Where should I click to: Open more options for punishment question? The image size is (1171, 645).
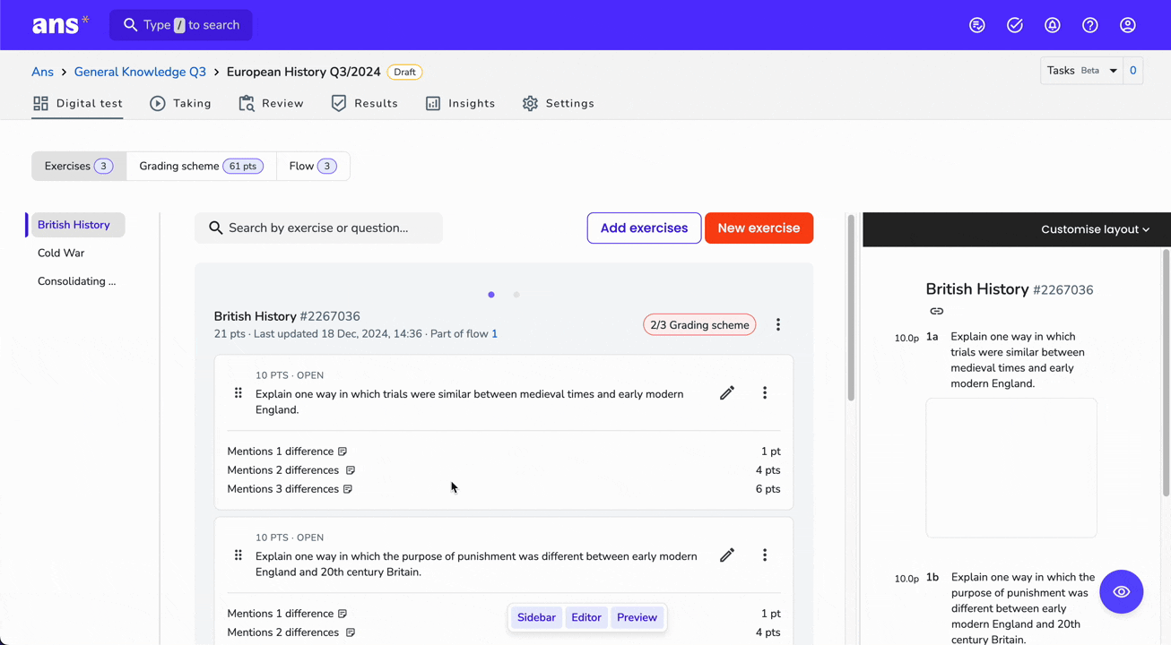(x=765, y=555)
